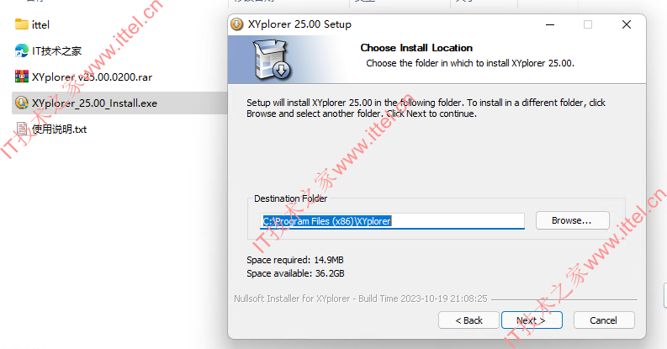Click the WinRAR archive icon for XYplorer

(x=21, y=77)
